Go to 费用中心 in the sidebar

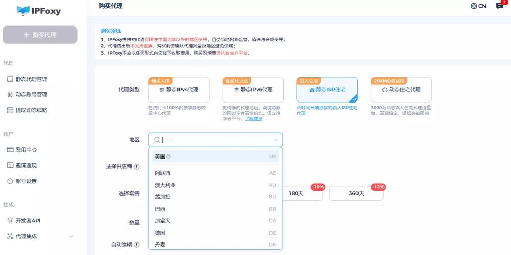[x=26, y=149]
